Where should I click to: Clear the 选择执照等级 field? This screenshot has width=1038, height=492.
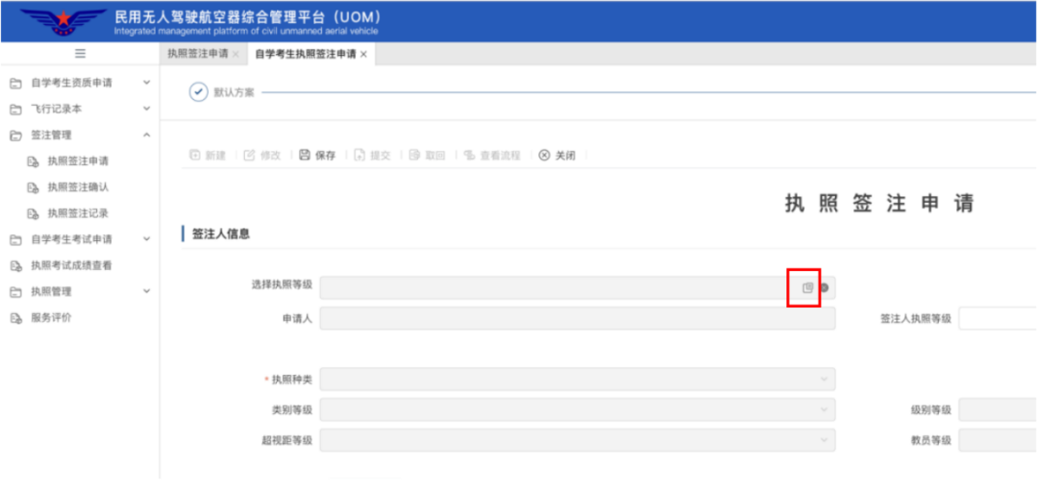[x=825, y=288]
